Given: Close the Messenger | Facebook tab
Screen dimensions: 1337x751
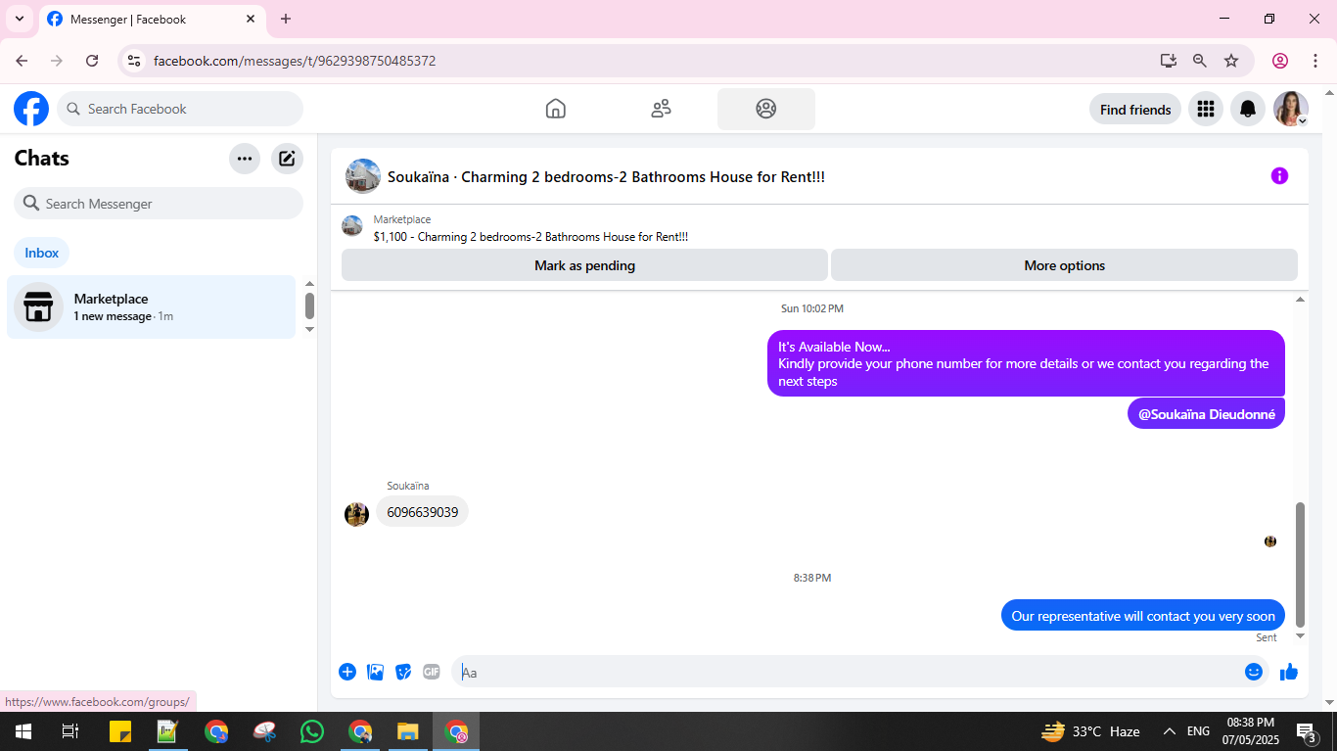Looking at the screenshot, I should click(251, 19).
